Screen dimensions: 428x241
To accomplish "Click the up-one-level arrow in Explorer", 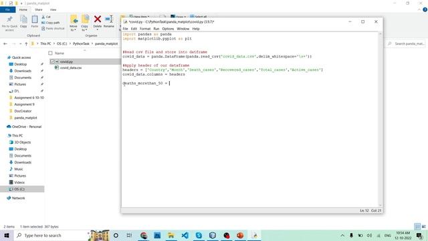I will click(x=26, y=44).
